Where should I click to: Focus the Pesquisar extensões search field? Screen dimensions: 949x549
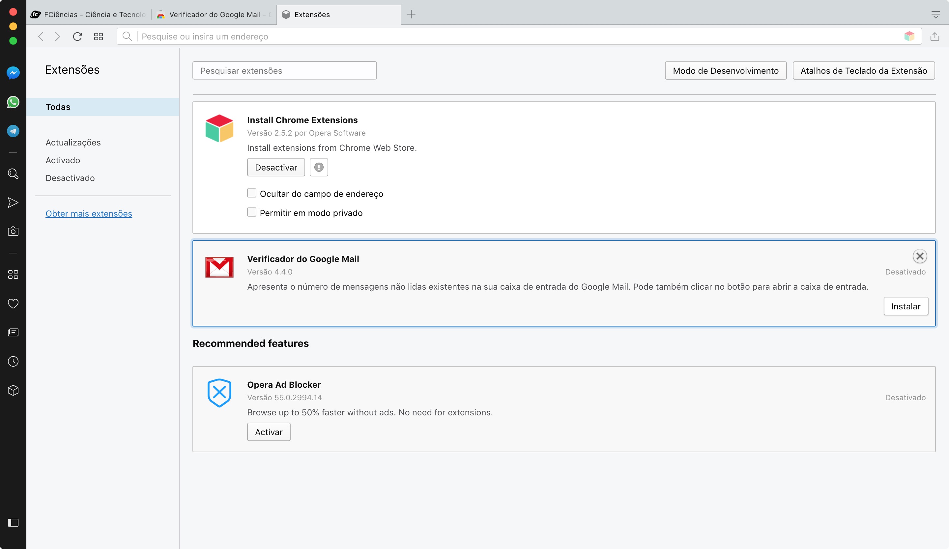284,71
